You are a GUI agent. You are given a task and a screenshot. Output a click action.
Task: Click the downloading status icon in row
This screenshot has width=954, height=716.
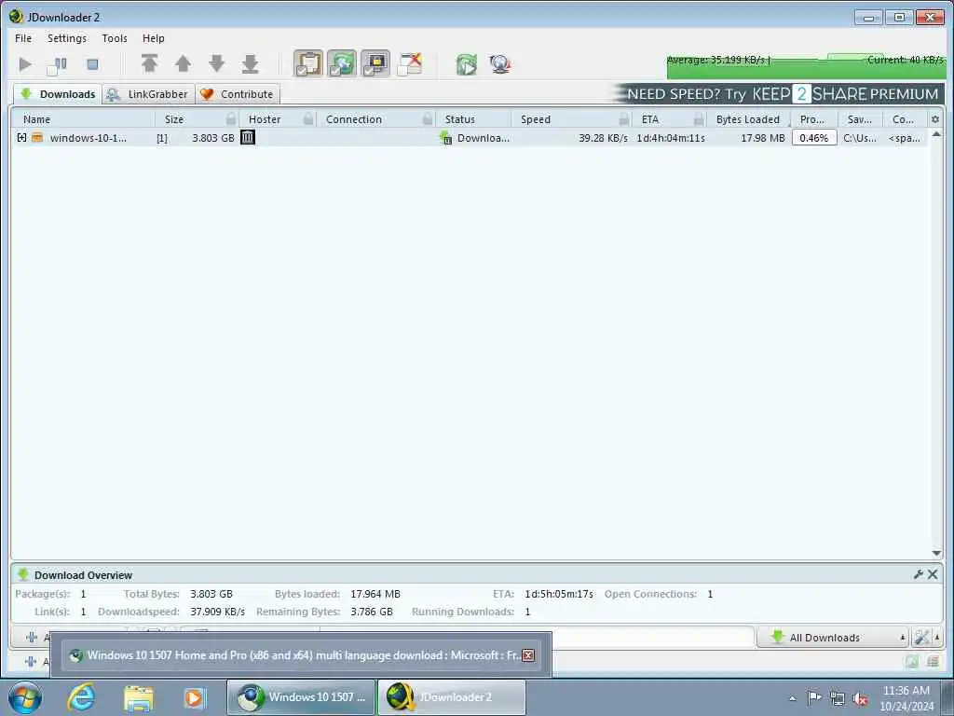[x=446, y=138]
